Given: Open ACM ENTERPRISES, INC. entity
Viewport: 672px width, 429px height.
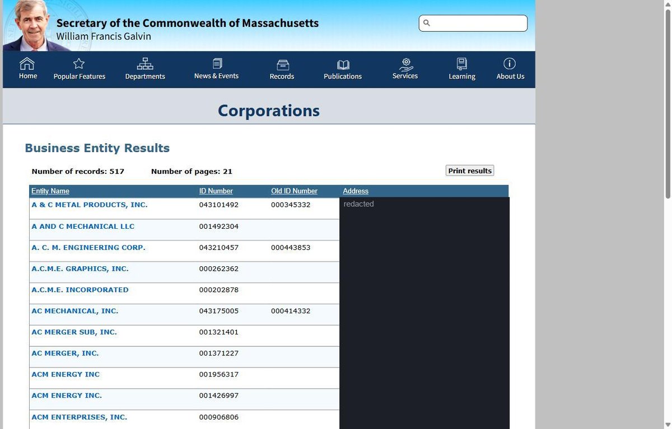Looking at the screenshot, I should (x=80, y=417).
